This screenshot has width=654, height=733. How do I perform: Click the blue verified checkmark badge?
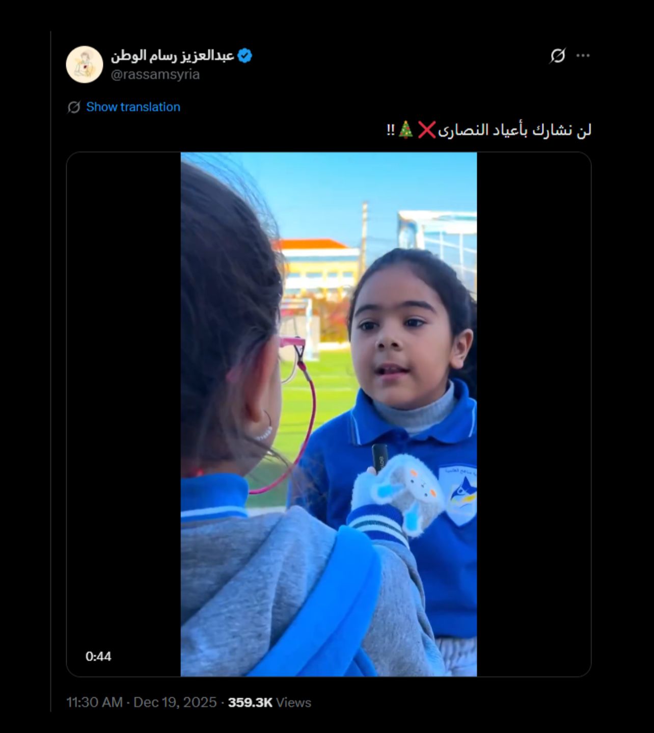(245, 56)
